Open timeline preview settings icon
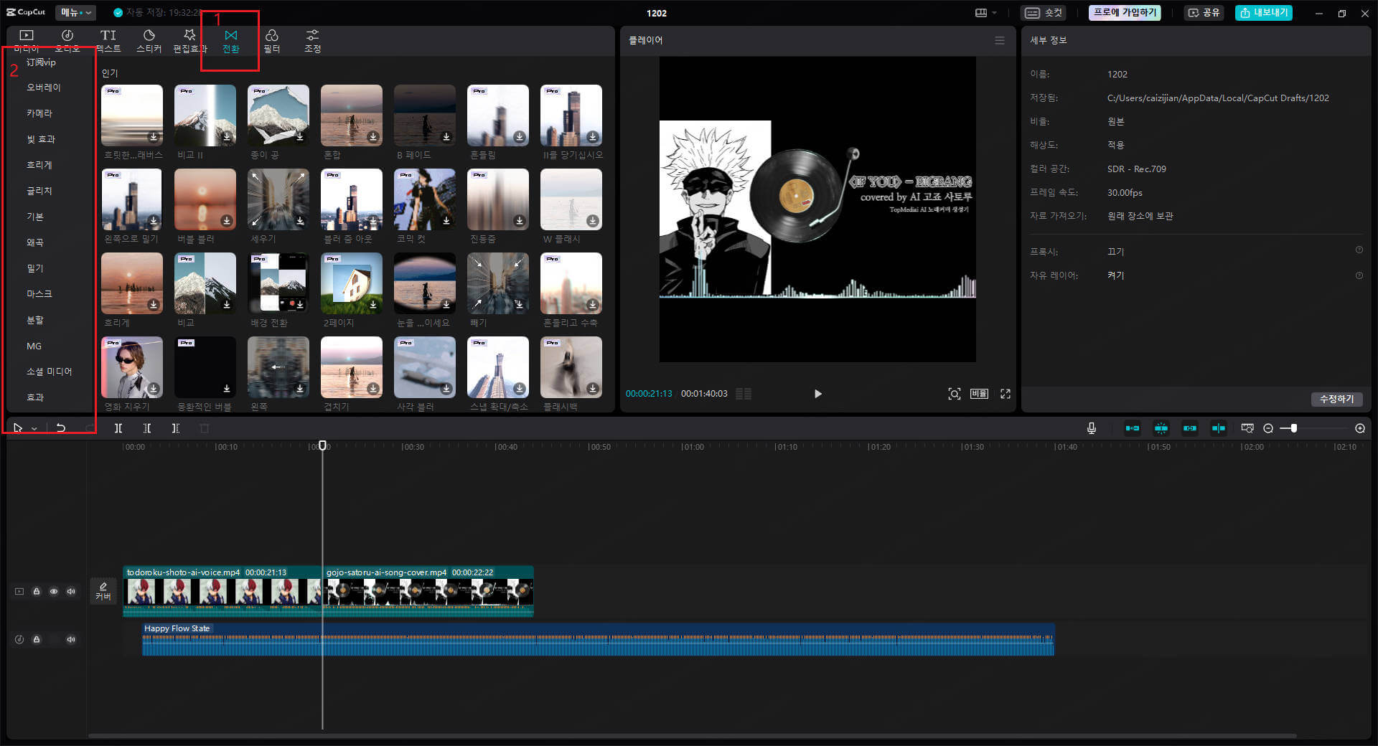This screenshot has width=1378, height=746. coord(1247,428)
